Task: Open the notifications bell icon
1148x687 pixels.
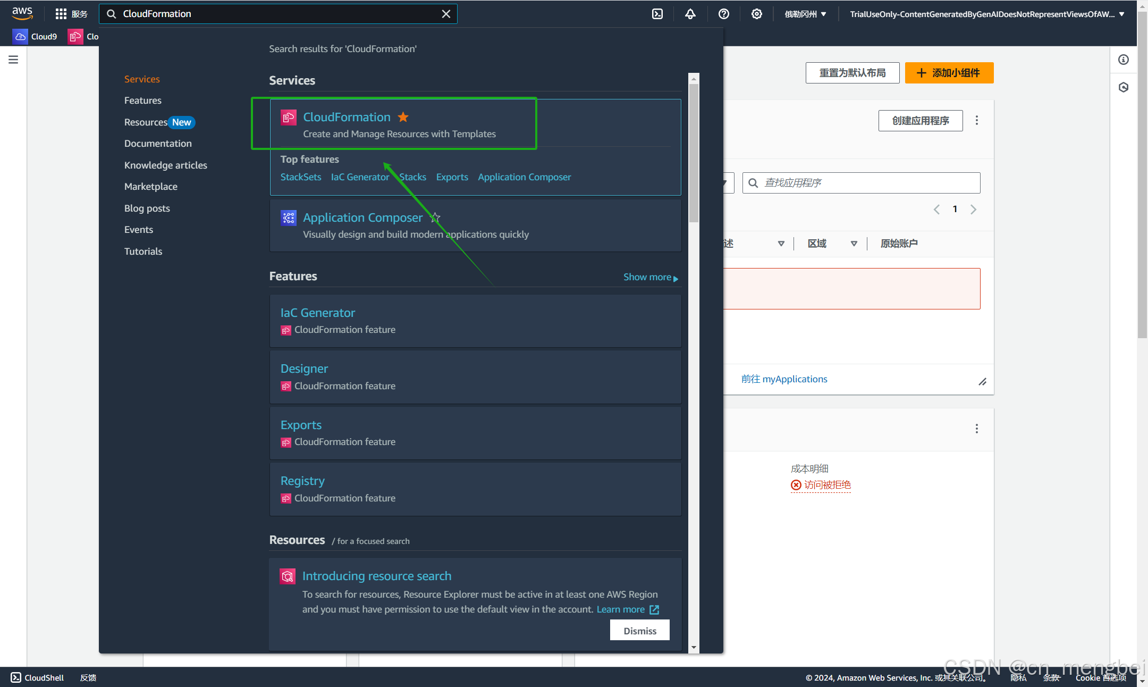Action: (690, 14)
